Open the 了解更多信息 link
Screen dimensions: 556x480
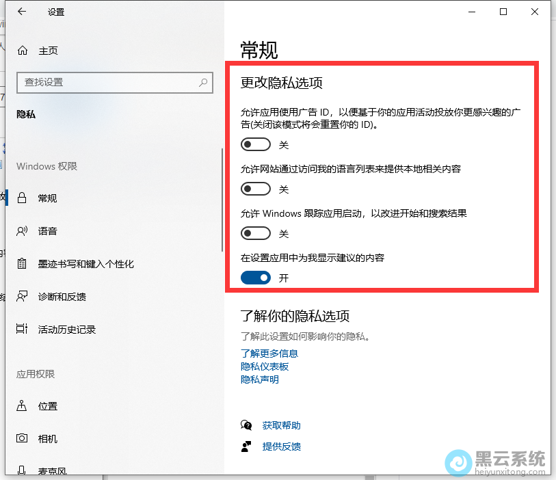click(x=269, y=354)
